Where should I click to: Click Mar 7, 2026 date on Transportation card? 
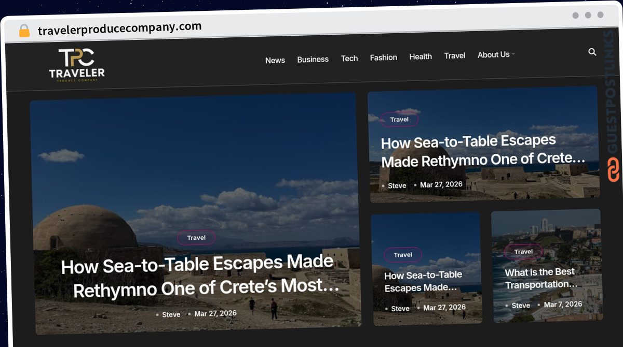coord(563,305)
